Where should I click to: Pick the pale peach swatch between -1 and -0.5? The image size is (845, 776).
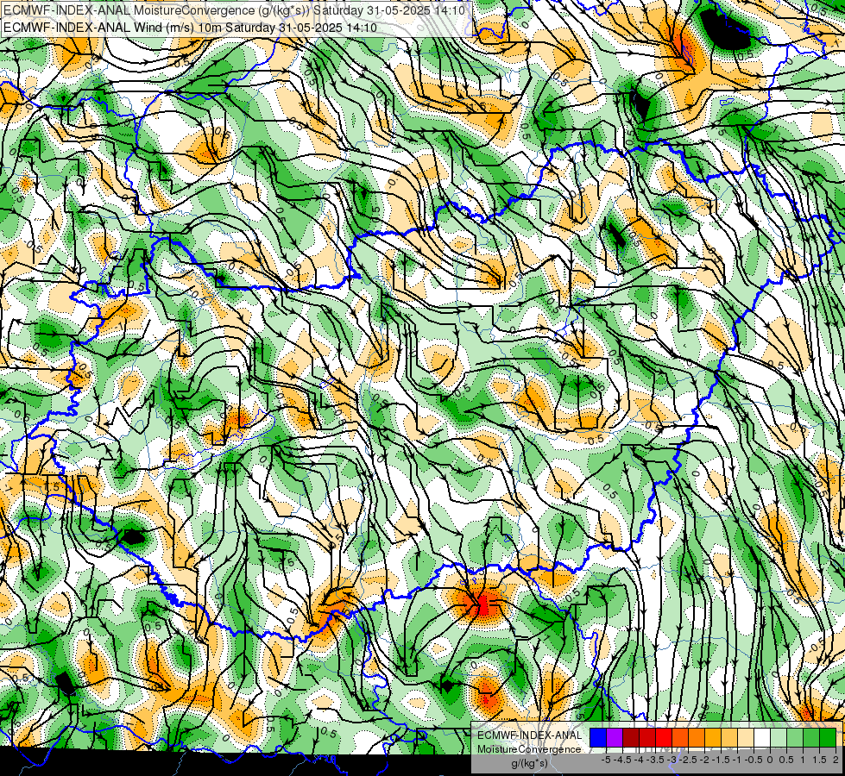tap(746, 737)
